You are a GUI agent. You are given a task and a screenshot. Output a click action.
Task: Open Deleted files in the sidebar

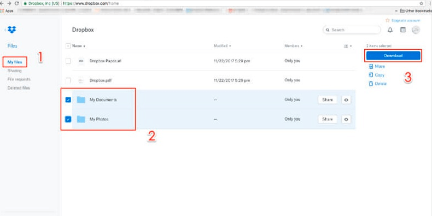(x=19, y=88)
